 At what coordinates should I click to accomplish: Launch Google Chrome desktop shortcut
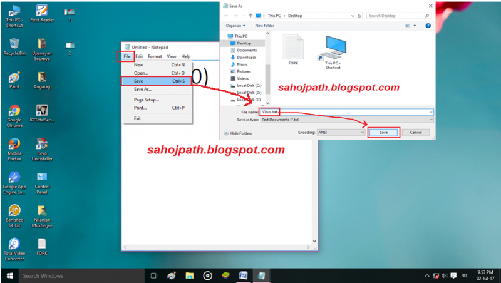(x=14, y=116)
